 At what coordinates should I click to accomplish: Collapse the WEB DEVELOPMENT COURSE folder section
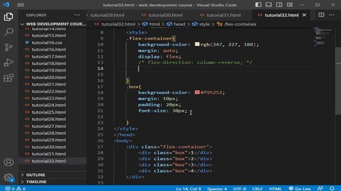click(53, 24)
